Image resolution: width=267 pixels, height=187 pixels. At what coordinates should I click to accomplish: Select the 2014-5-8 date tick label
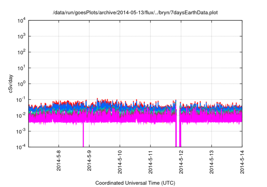point(59,162)
